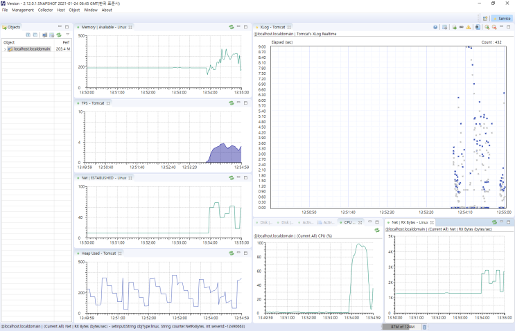Image resolution: width=515 pixels, height=331 pixels.
Task: Collapse all nodes in the Objects panel
Action: 35,35
